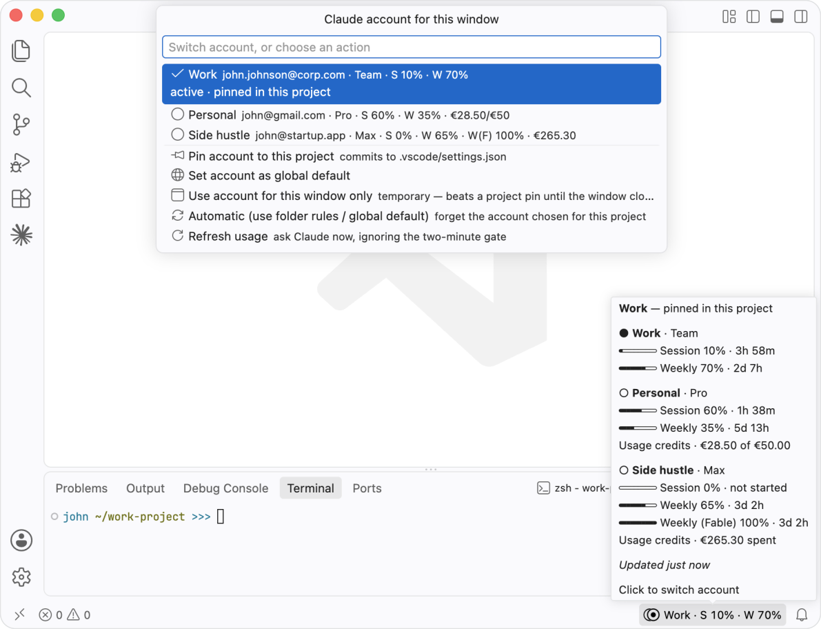Toggle the primary side bar
The height and width of the screenshot is (629, 821).
(753, 17)
